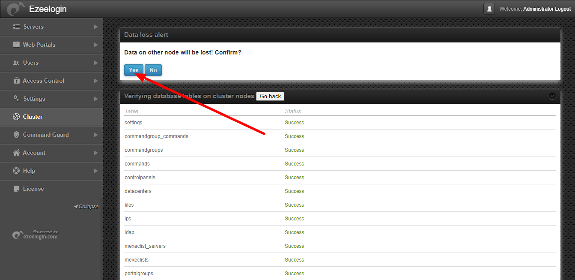Select the ips table name

click(128, 219)
